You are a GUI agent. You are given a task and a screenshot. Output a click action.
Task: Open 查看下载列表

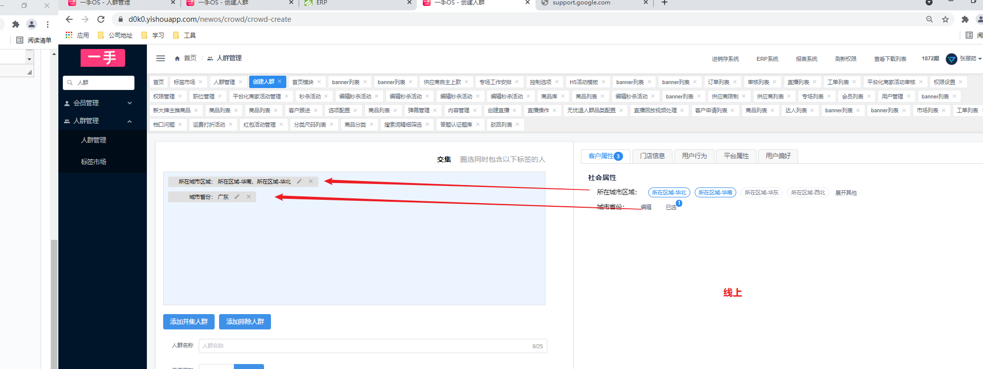(x=890, y=59)
